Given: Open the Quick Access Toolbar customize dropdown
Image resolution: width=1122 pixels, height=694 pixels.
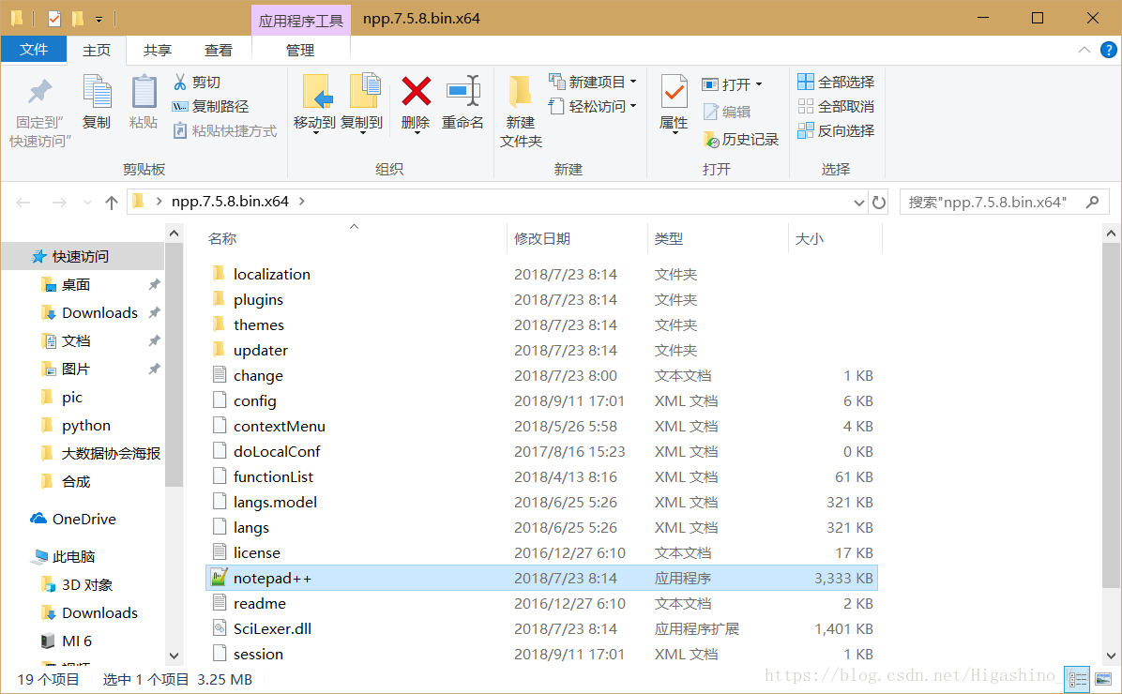Looking at the screenshot, I should click(99, 19).
